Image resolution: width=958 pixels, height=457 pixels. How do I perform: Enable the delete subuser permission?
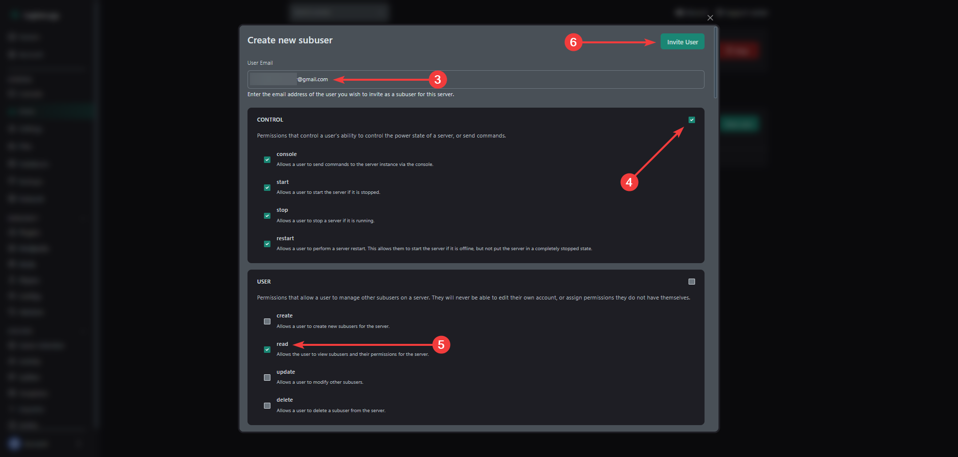(267, 405)
